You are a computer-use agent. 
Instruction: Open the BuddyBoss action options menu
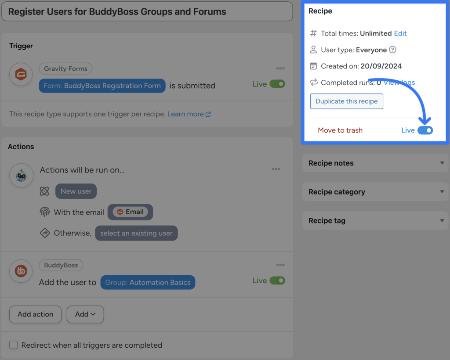(x=280, y=265)
